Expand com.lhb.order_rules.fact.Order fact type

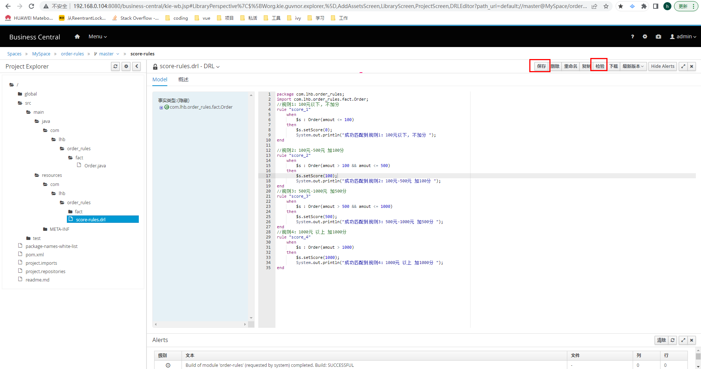tap(161, 108)
